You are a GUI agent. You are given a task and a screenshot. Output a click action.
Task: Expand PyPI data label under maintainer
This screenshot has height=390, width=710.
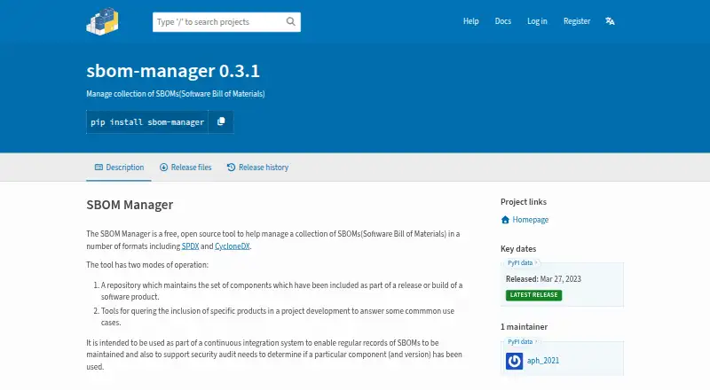point(522,342)
